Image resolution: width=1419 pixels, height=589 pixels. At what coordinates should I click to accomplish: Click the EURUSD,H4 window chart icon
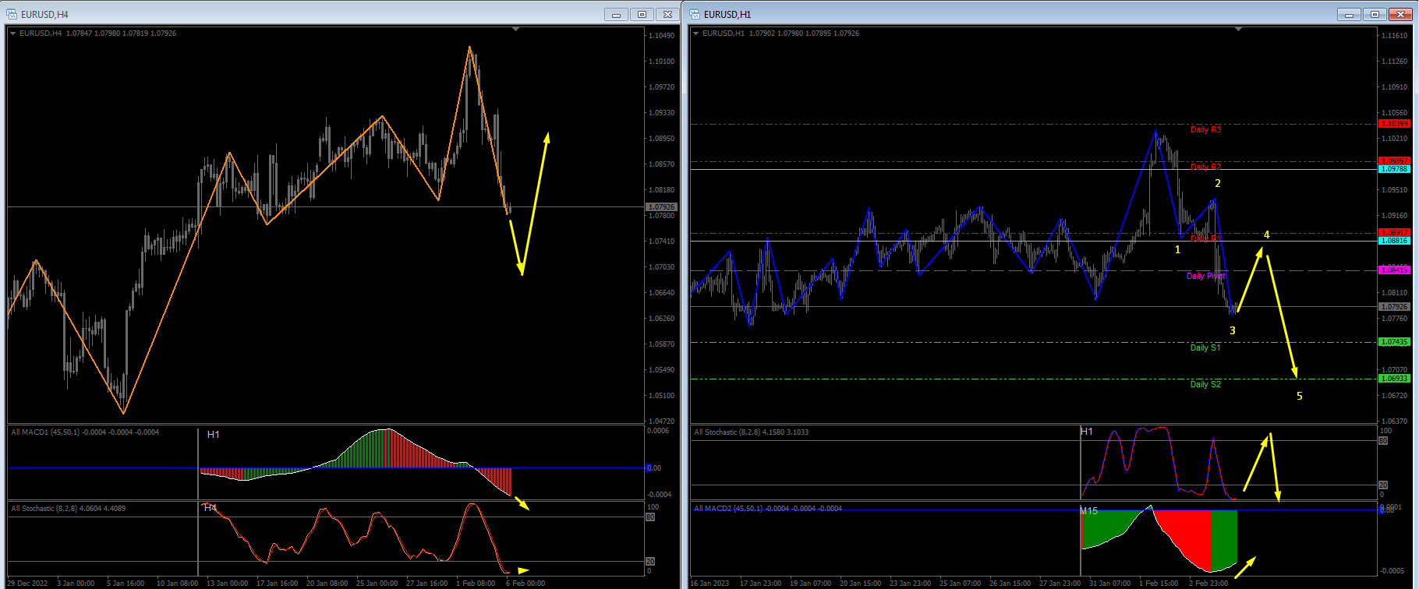pyautogui.click(x=12, y=14)
